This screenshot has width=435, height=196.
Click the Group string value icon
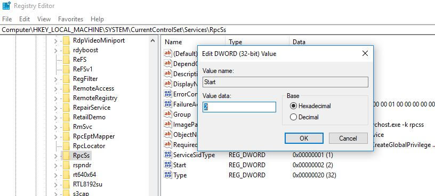[168, 114]
